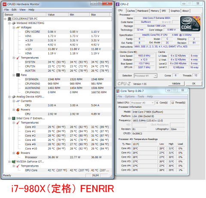Click the Intel Core i7 logo in CPU-Z
The height and width of the screenshot is (198, 206).
[x=190, y=24]
